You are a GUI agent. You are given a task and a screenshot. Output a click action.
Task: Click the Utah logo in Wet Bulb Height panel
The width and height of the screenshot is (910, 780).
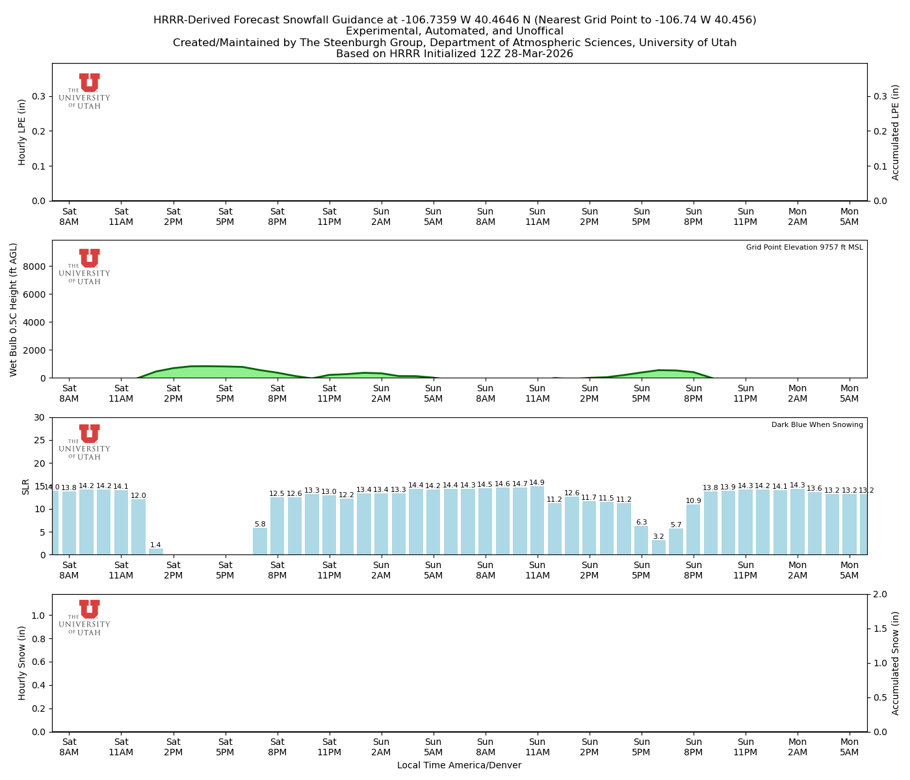tap(85, 266)
